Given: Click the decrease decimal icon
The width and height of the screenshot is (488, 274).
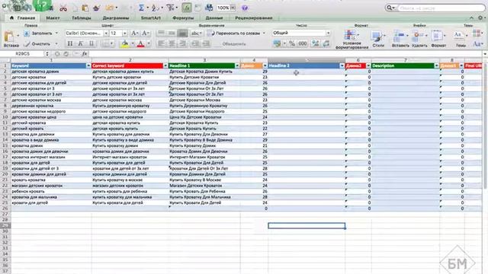Looking at the screenshot, I should 326,44.
